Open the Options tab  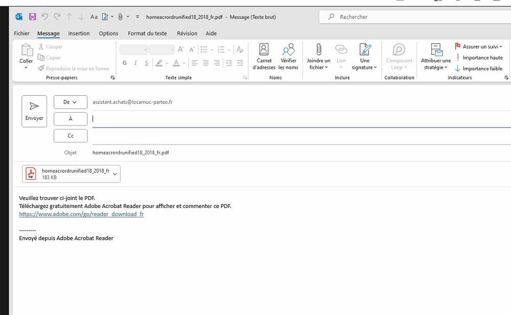(108, 33)
